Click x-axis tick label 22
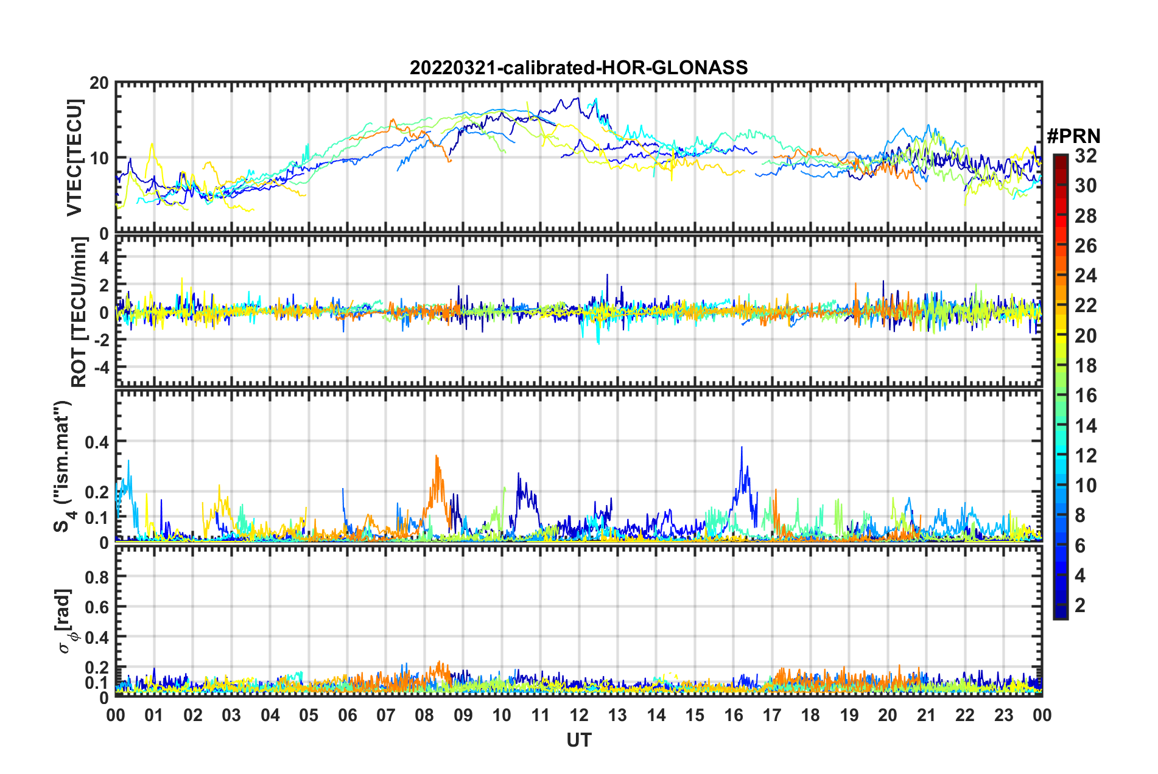Image resolution: width=1158 pixels, height=774 pixels. coord(965,715)
